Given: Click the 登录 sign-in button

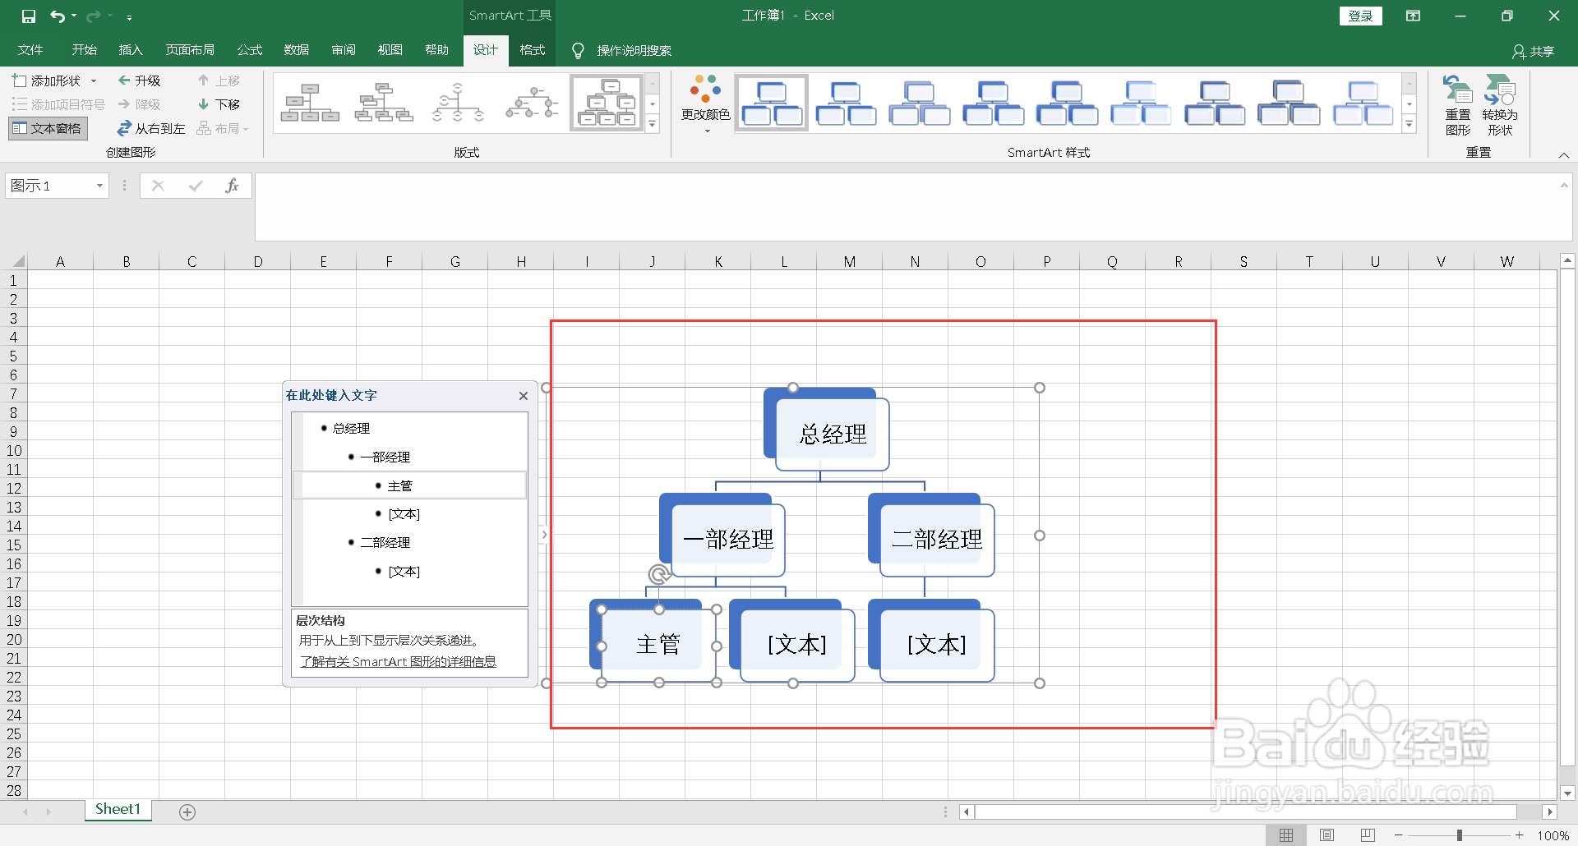Looking at the screenshot, I should (x=1361, y=16).
